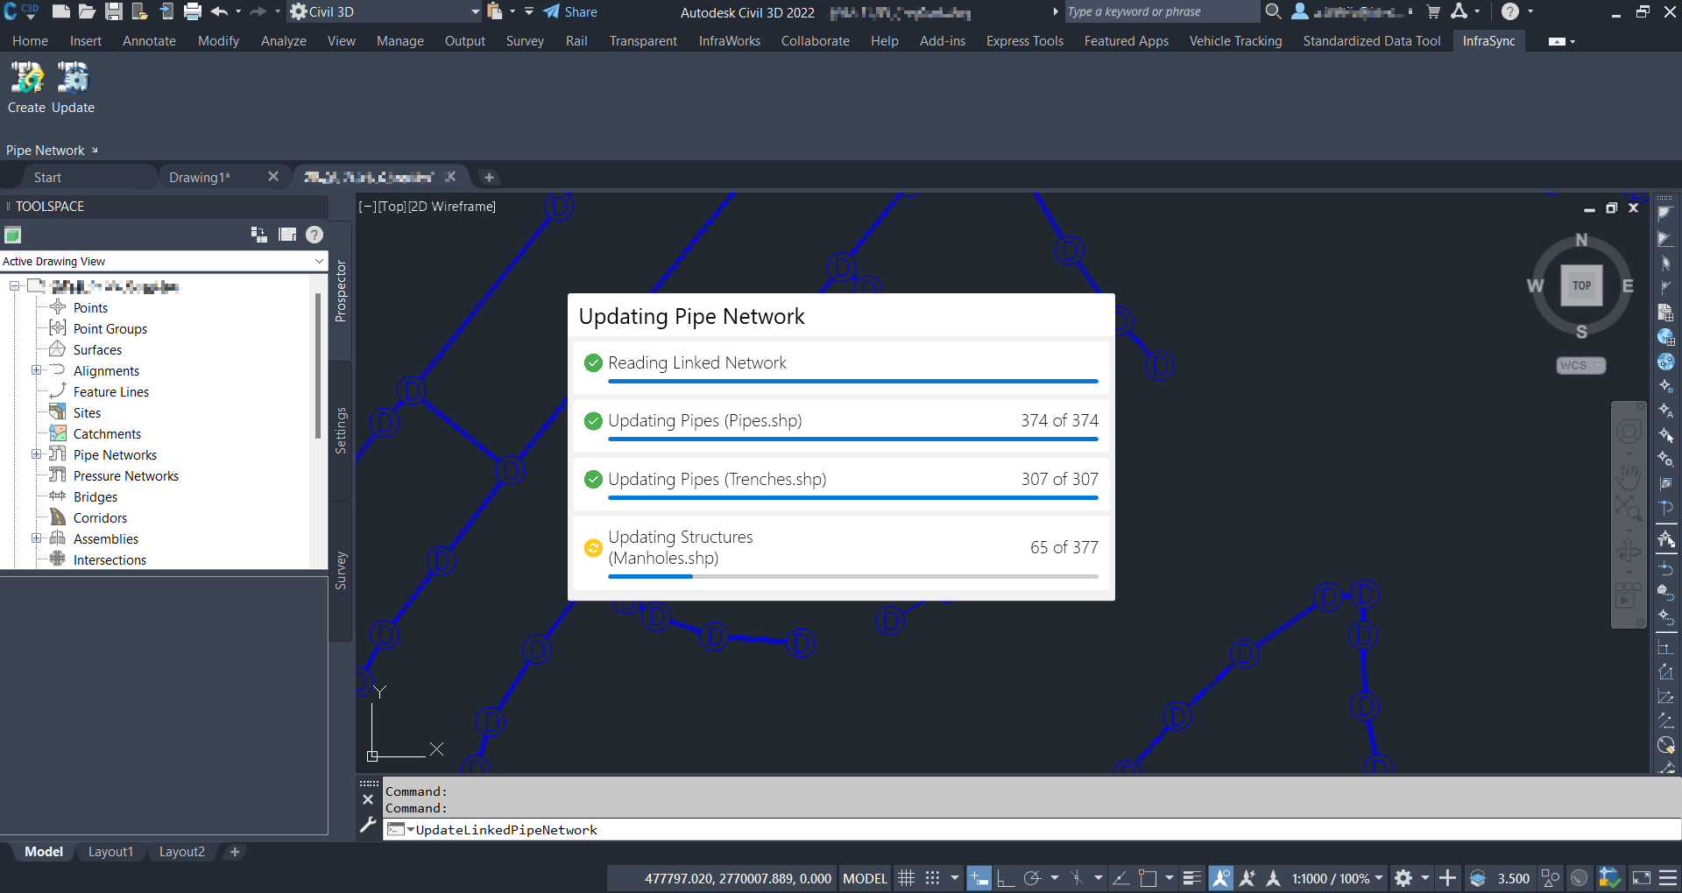1682x893 pixels.
Task: Click the Share button
Action: coord(570,11)
